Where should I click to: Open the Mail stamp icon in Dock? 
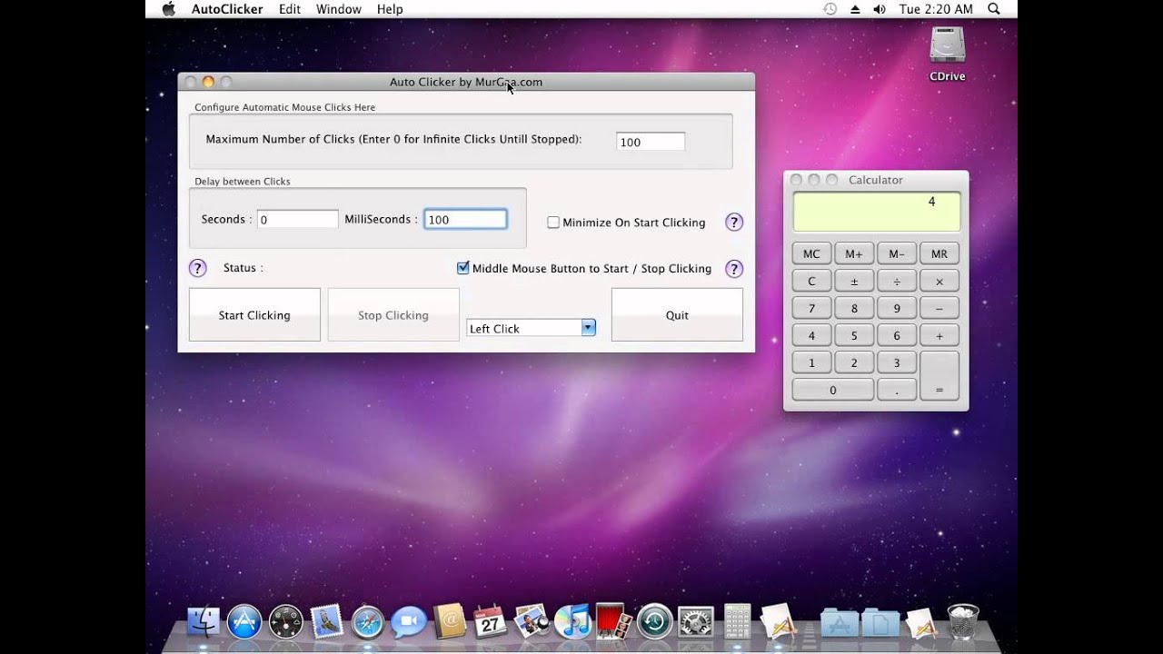(326, 622)
